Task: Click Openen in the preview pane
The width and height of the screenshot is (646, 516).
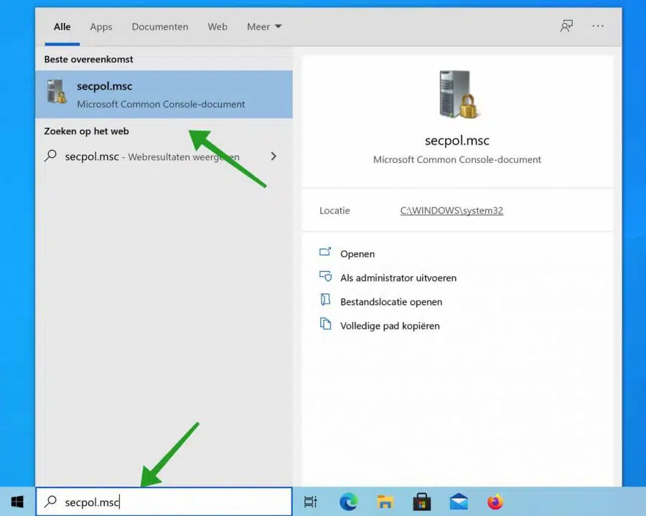Action: pyautogui.click(x=357, y=253)
